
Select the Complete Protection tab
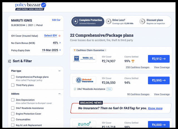pyautogui.click(x=88, y=22)
